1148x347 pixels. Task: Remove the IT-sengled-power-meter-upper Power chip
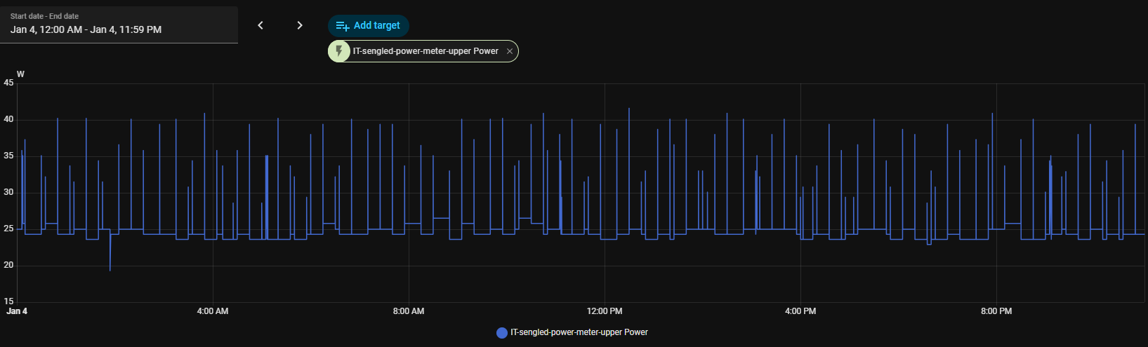pos(510,51)
